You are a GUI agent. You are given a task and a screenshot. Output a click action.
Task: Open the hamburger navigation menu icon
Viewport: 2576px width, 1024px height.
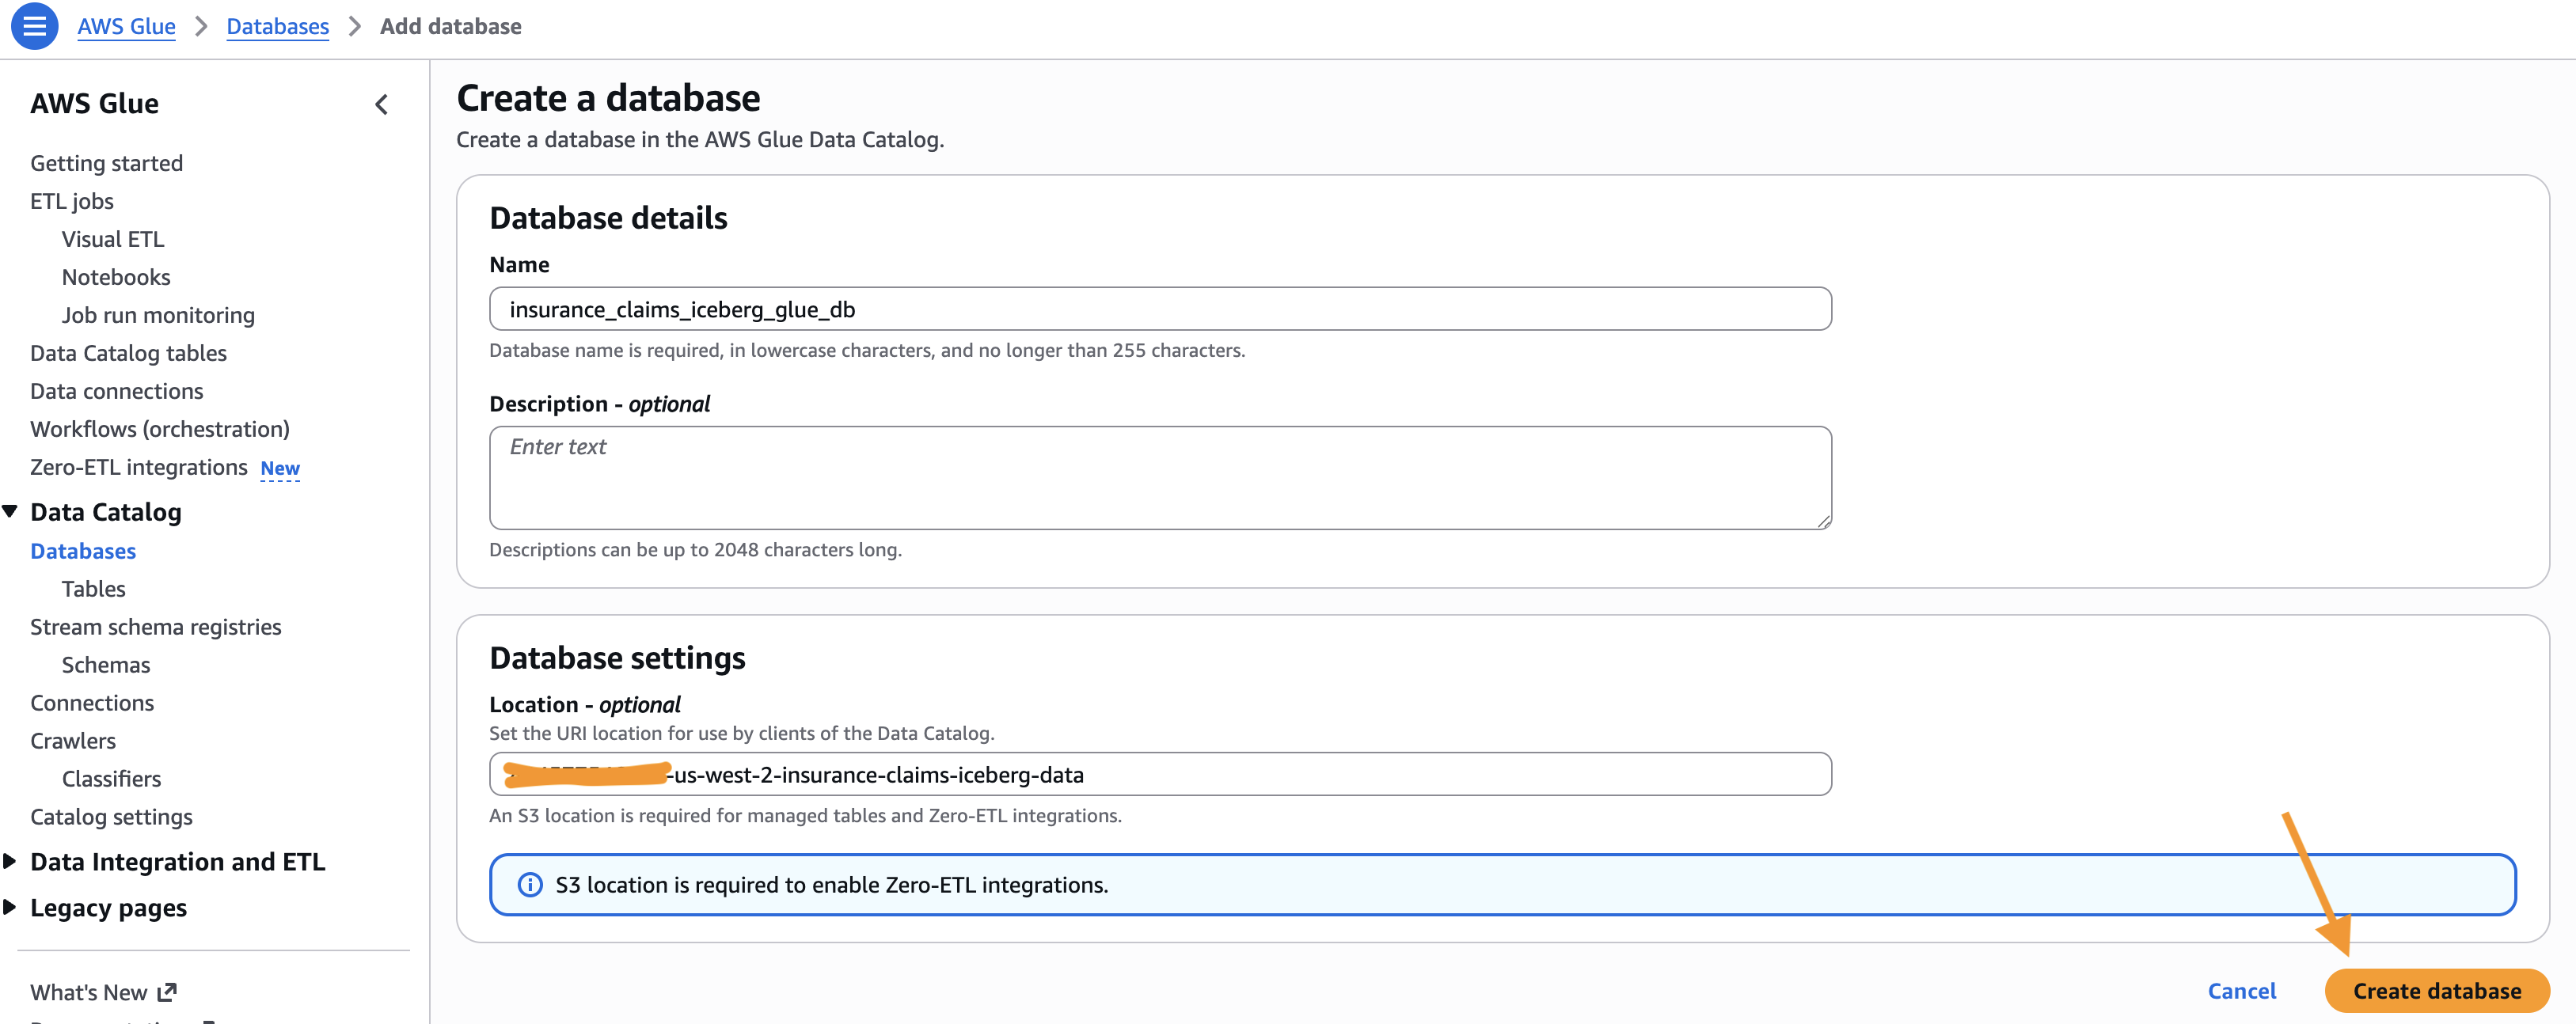34,26
